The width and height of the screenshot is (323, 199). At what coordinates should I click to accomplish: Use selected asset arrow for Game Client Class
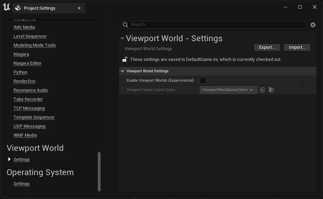pyautogui.click(x=262, y=90)
